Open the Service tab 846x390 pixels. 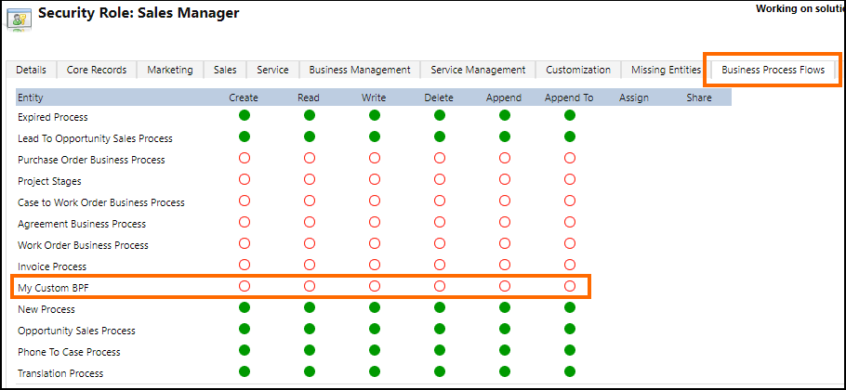(272, 70)
